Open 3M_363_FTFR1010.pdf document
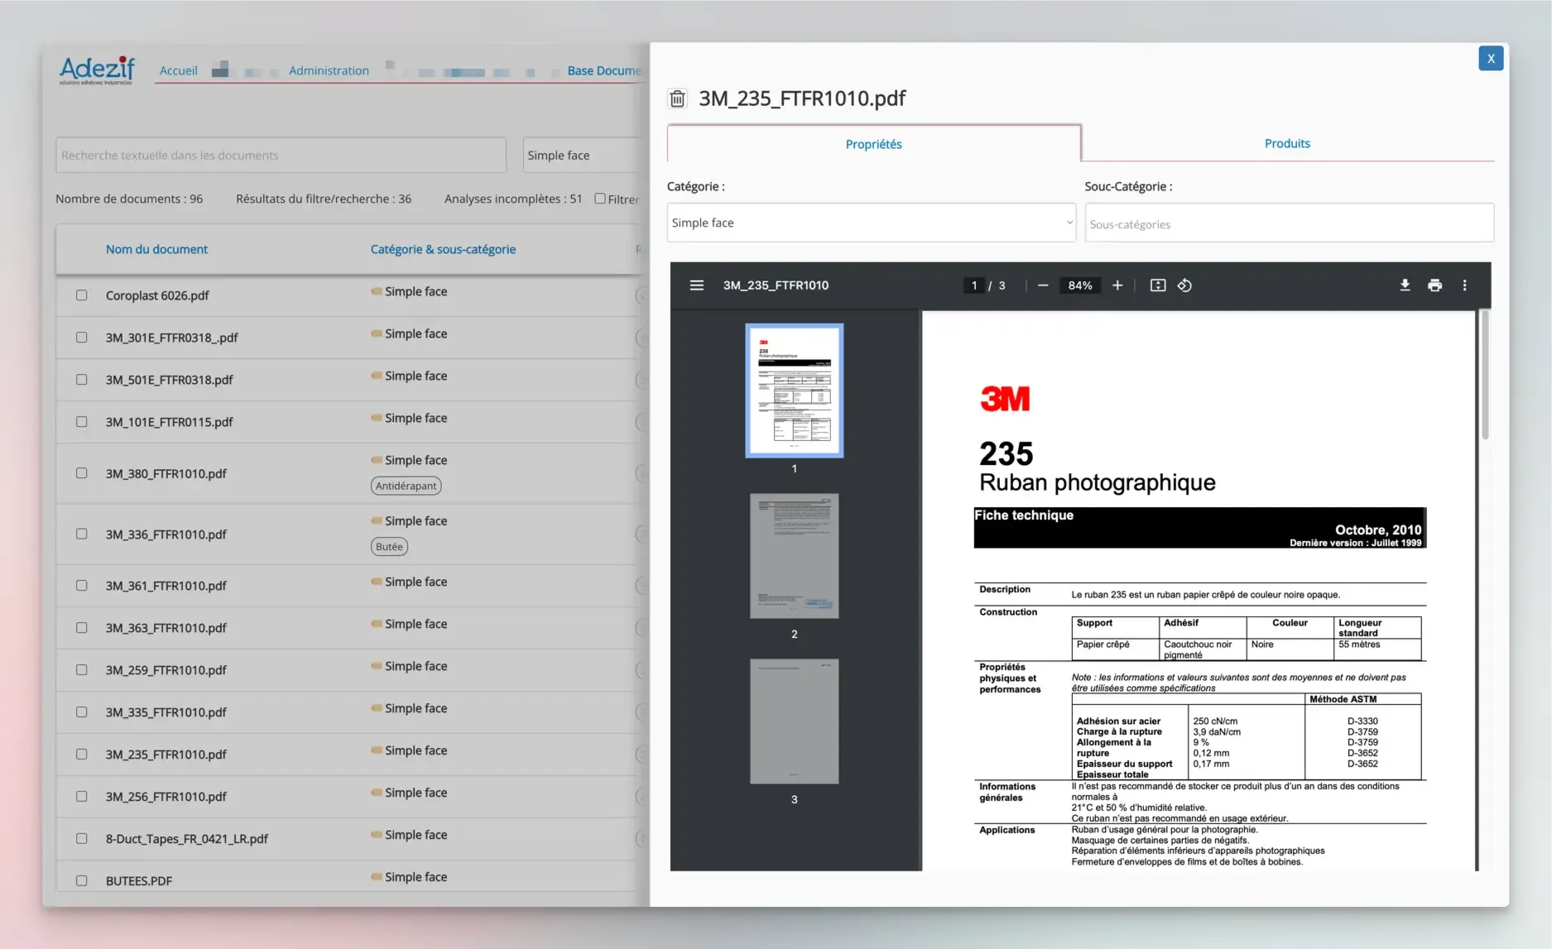This screenshot has width=1552, height=949. [166, 628]
